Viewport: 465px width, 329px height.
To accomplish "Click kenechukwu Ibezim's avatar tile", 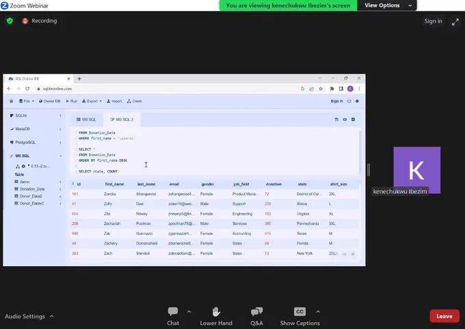I will click(416, 170).
